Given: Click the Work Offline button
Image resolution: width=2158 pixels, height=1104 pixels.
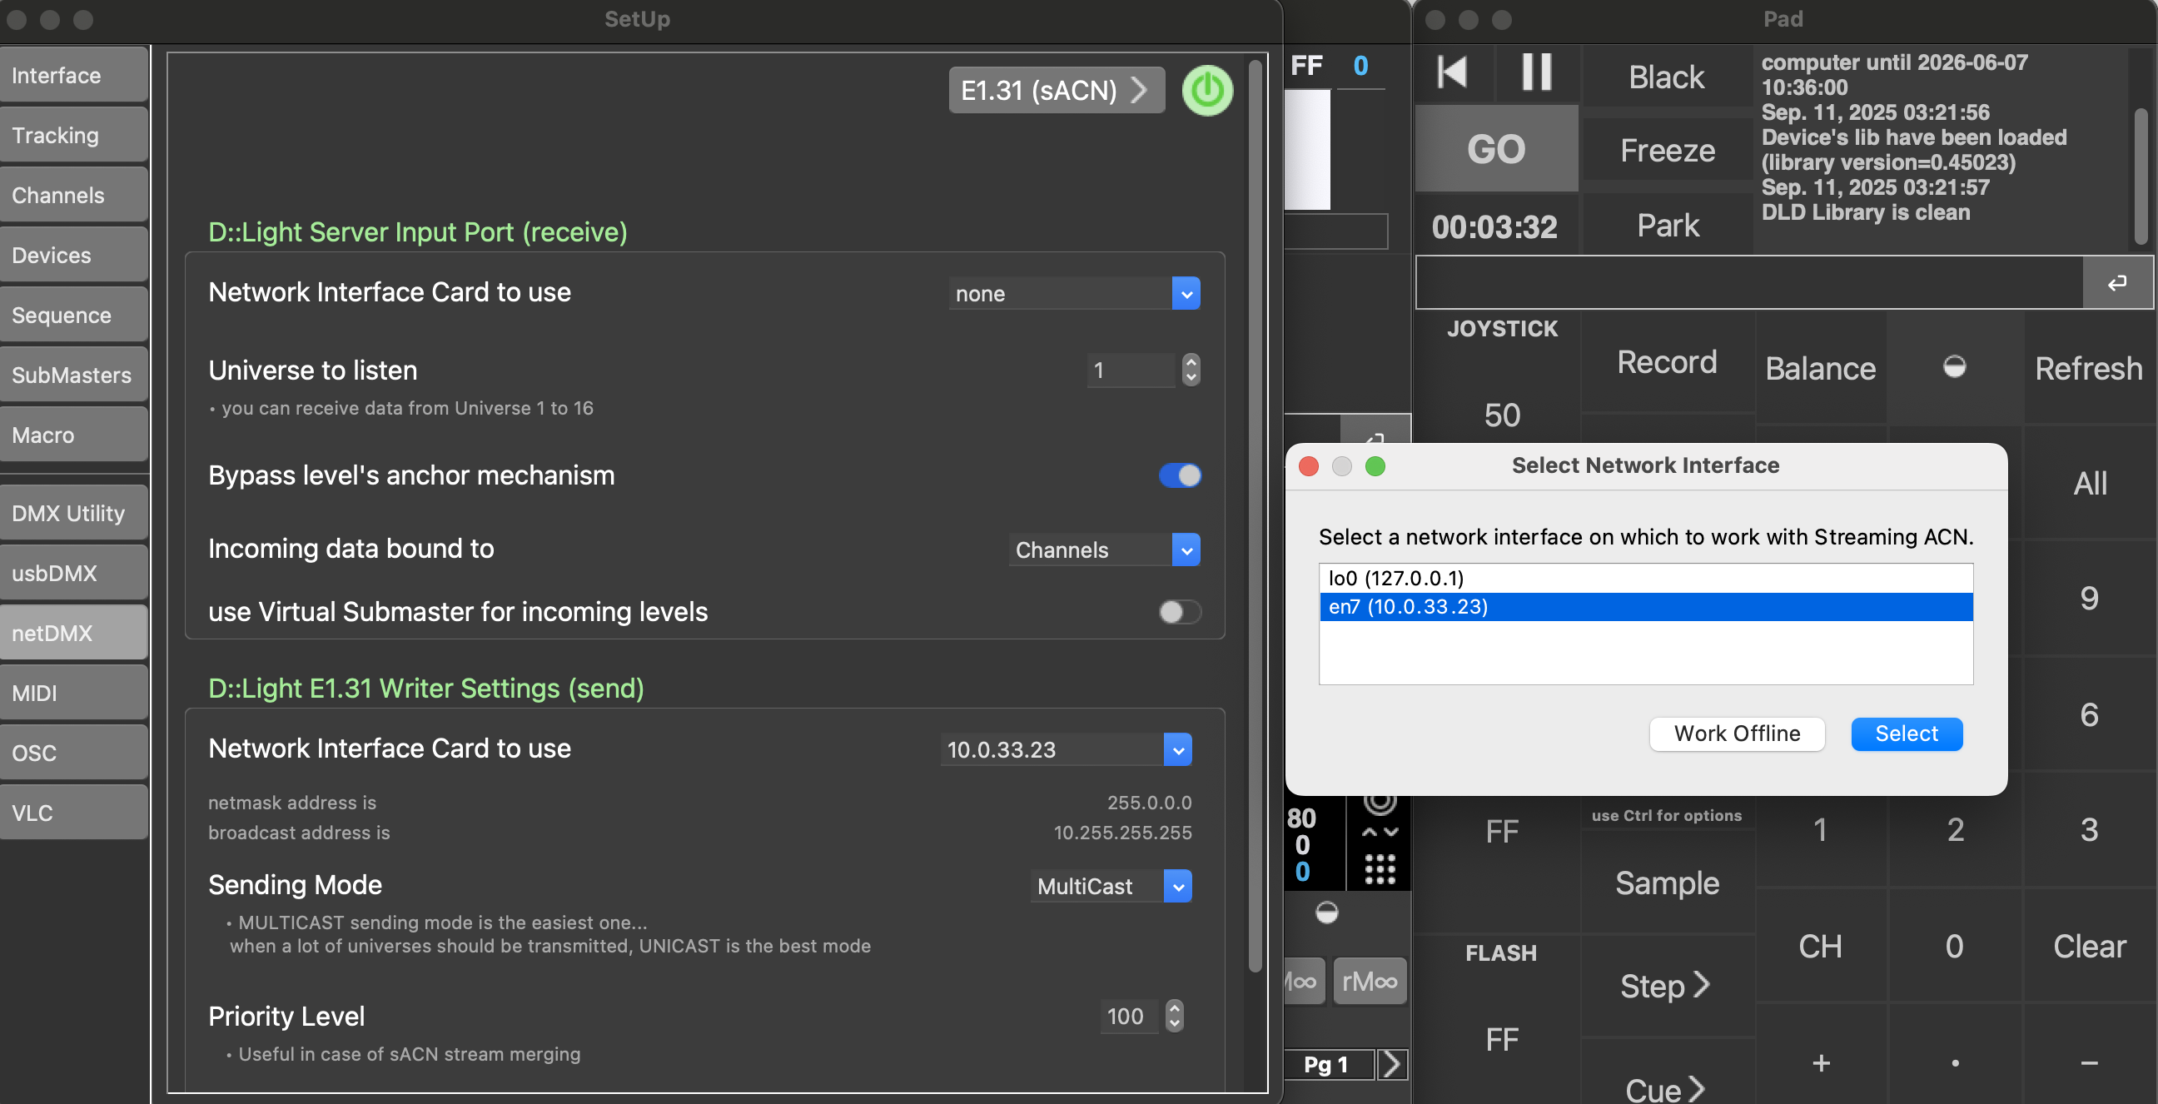Looking at the screenshot, I should click(x=1736, y=734).
